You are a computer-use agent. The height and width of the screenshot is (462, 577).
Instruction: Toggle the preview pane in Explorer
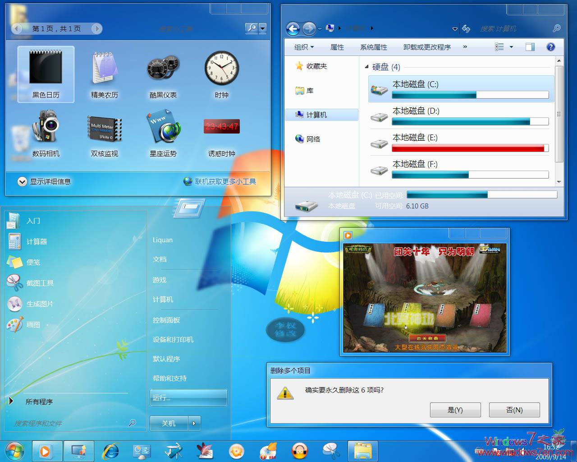[x=530, y=46]
